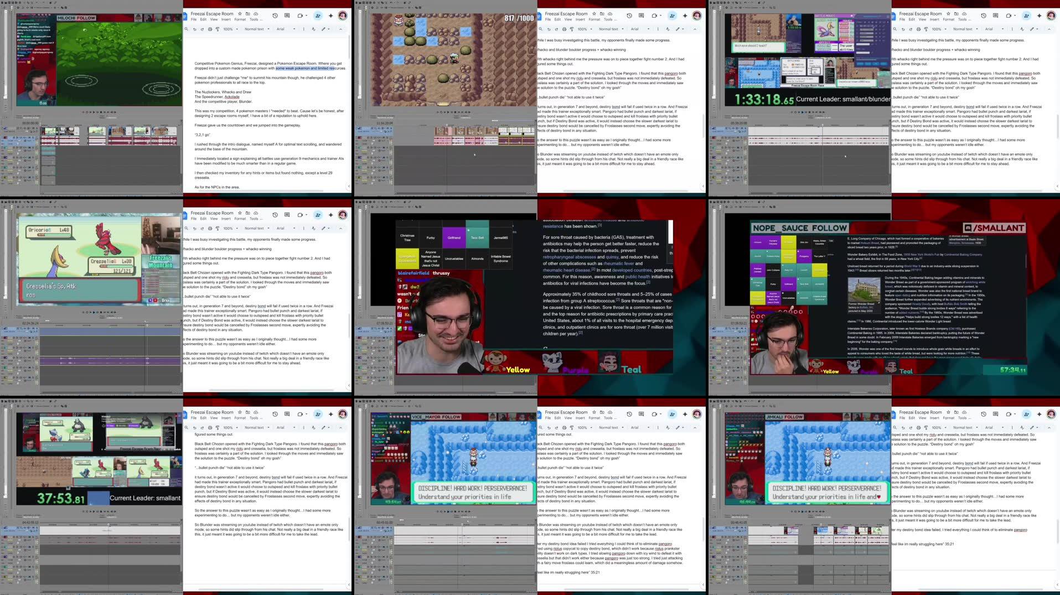Open comments in the doc beside VICE_MAYOR FOLLOW
1060x595 pixels.
coord(641,414)
